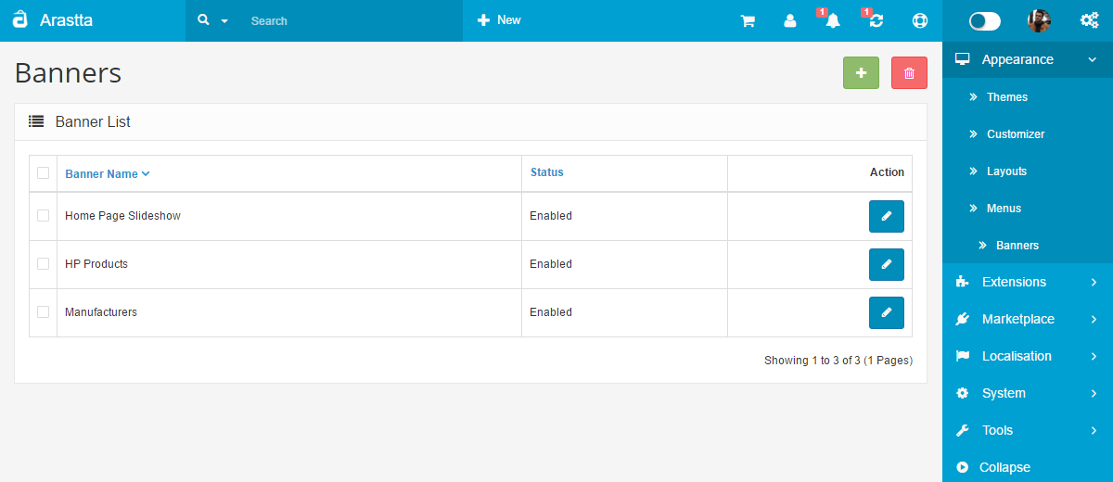This screenshot has width=1113, height=482.
Task: Click the System gear icon
Action: click(963, 393)
